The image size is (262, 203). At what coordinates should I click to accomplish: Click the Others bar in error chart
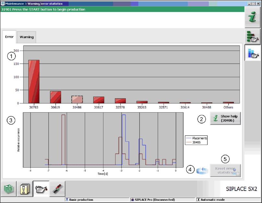[x=228, y=103]
